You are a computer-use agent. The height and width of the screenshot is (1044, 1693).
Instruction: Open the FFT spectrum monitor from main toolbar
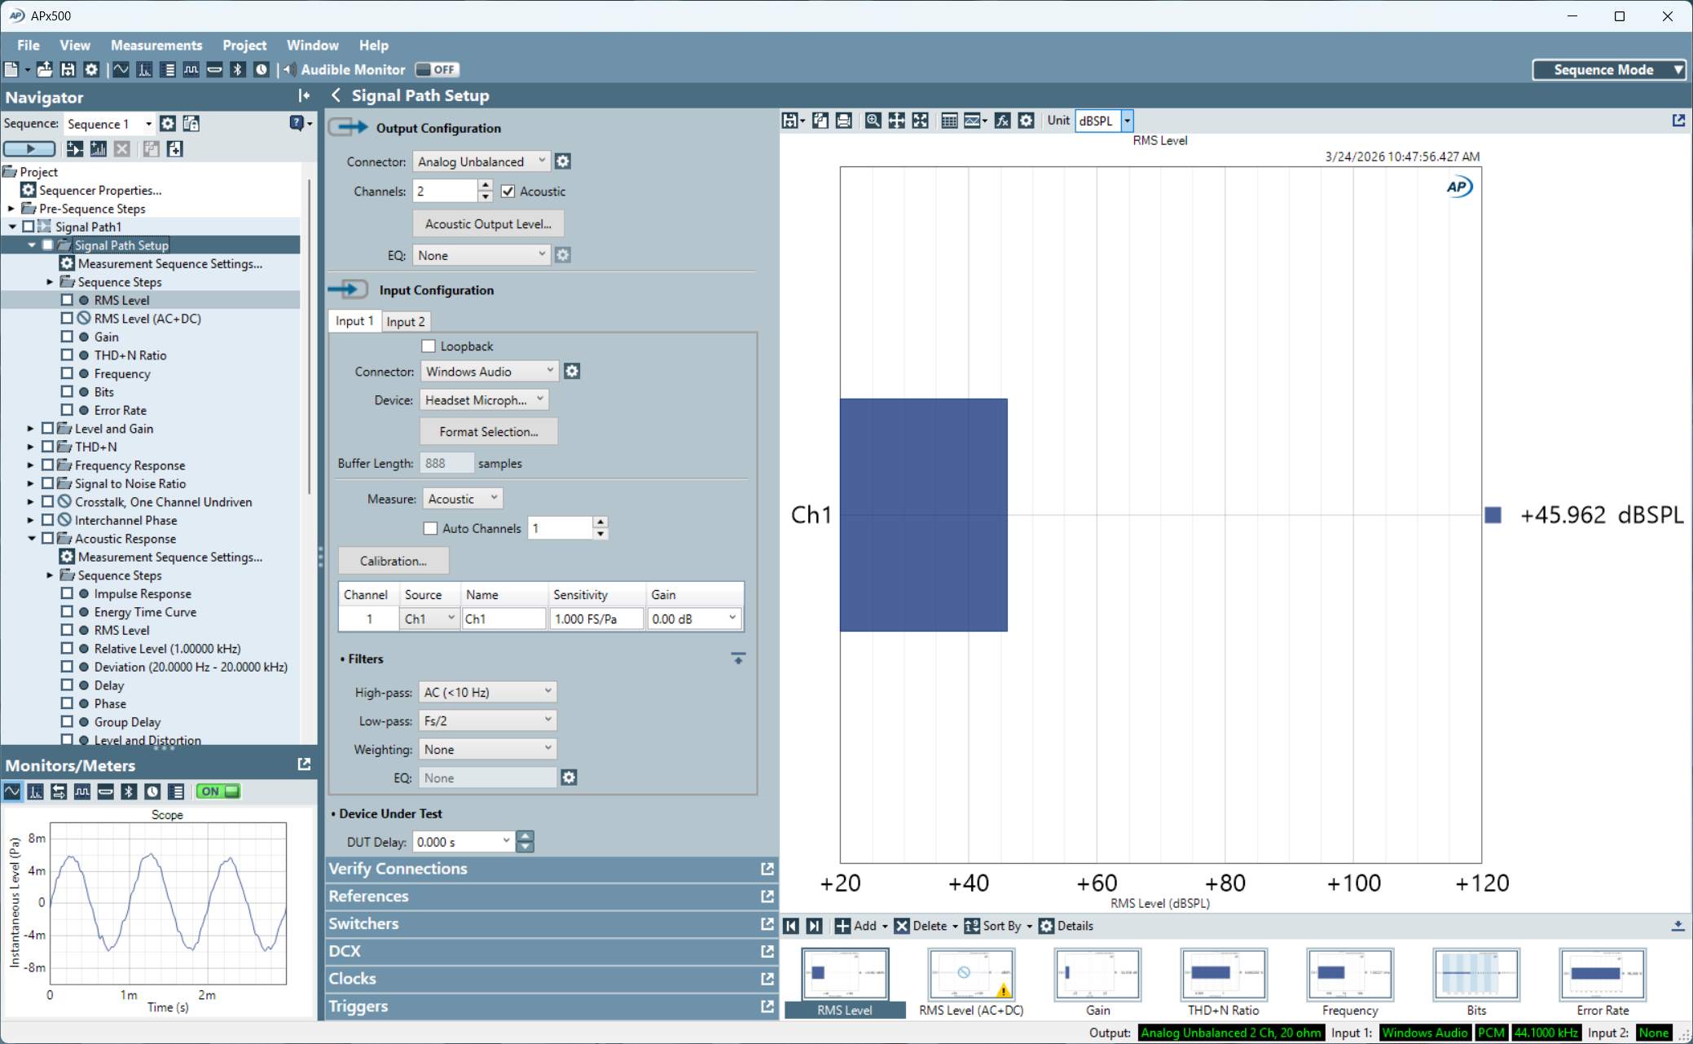(144, 70)
